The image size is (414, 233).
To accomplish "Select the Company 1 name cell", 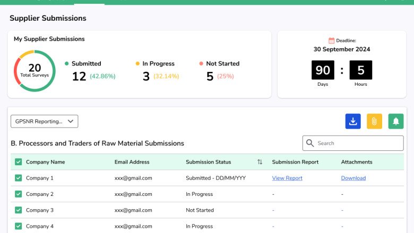I will tap(40, 178).
